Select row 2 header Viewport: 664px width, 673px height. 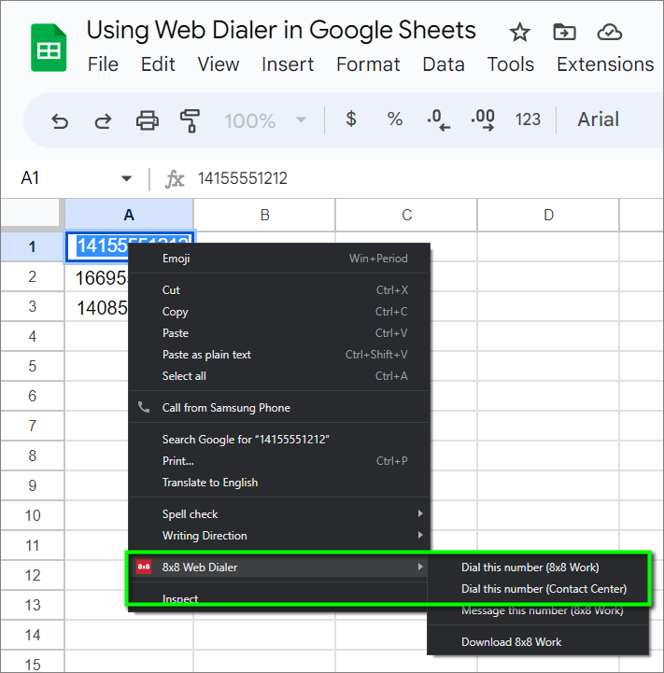click(x=32, y=277)
